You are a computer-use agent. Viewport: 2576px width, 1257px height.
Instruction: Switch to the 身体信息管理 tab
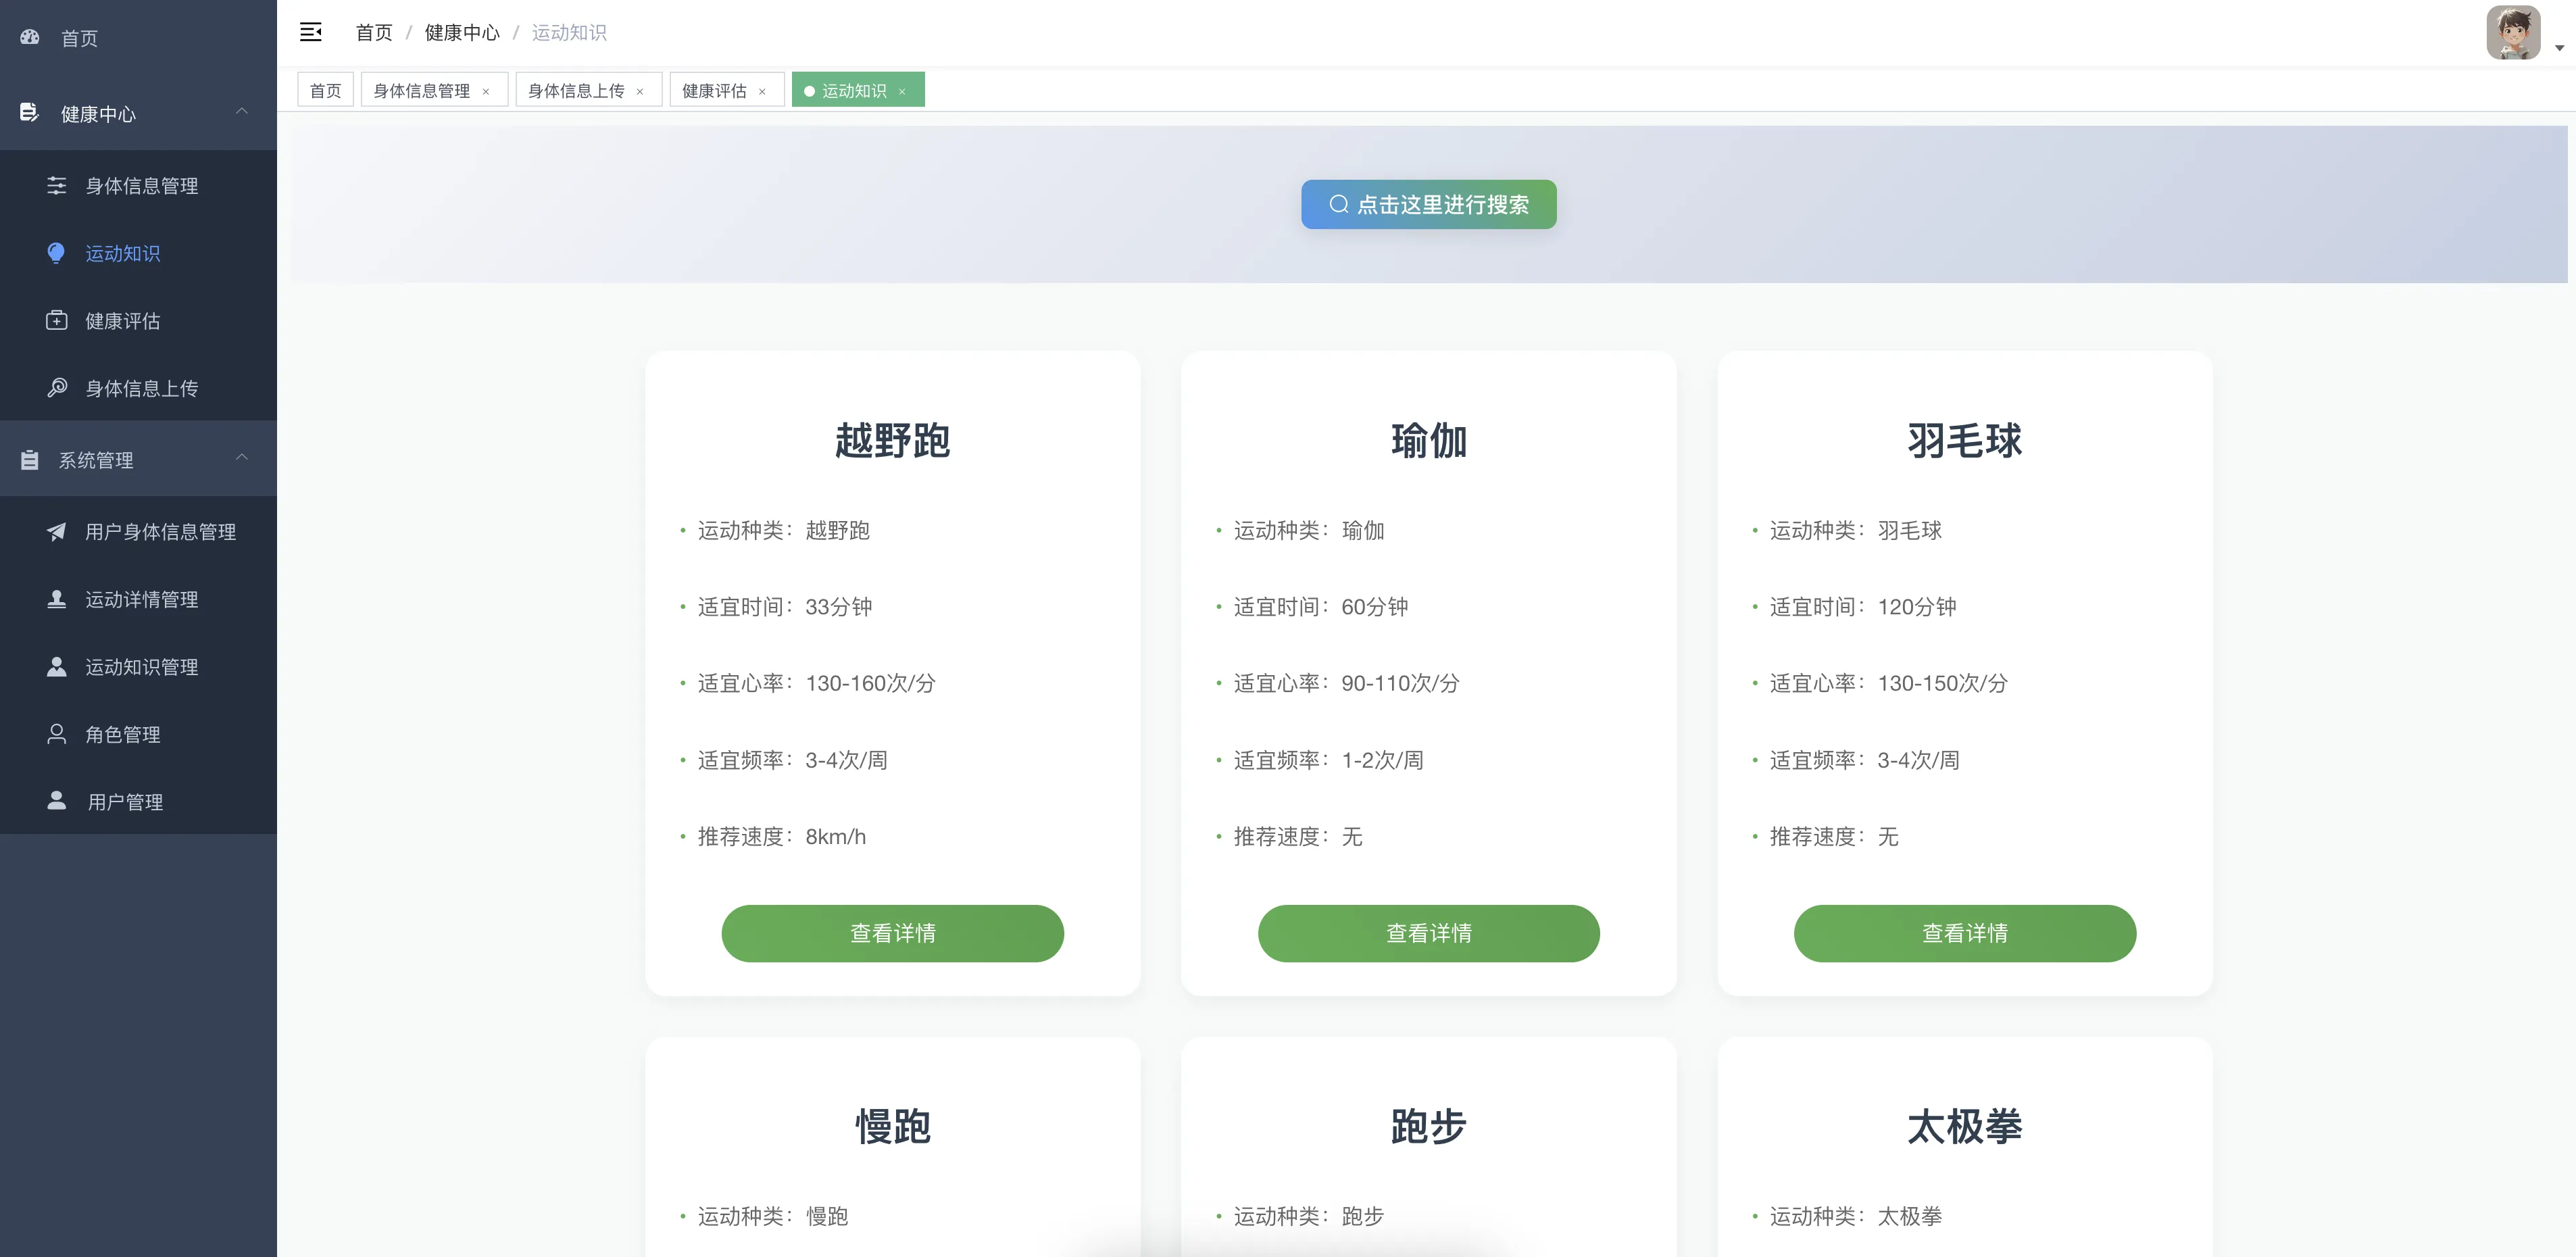pyautogui.click(x=421, y=91)
